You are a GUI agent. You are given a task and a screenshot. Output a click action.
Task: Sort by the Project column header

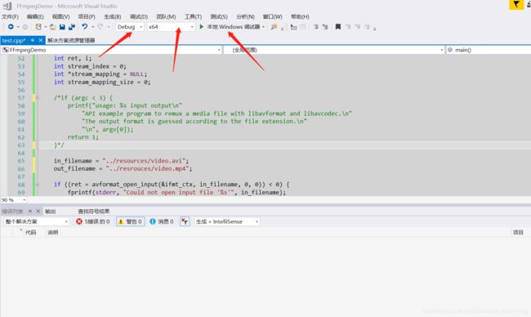click(518, 232)
